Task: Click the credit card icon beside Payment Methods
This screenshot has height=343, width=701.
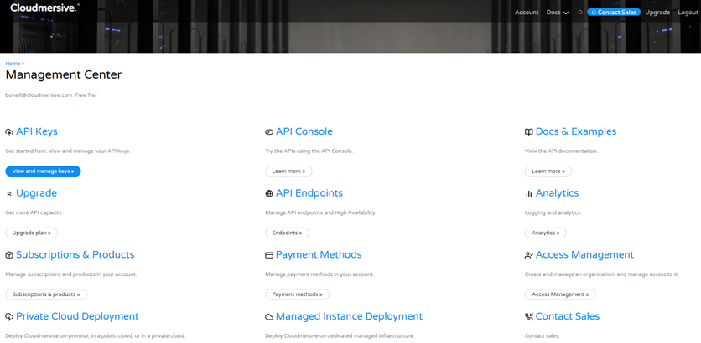Action: point(269,256)
